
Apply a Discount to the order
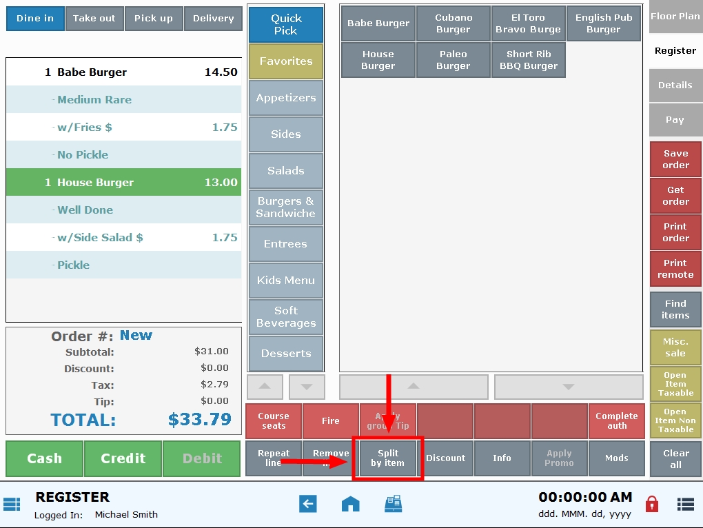coord(445,458)
